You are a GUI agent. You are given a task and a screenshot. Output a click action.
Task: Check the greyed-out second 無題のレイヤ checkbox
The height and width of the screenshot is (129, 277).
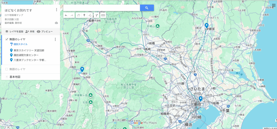[x=7, y=69]
